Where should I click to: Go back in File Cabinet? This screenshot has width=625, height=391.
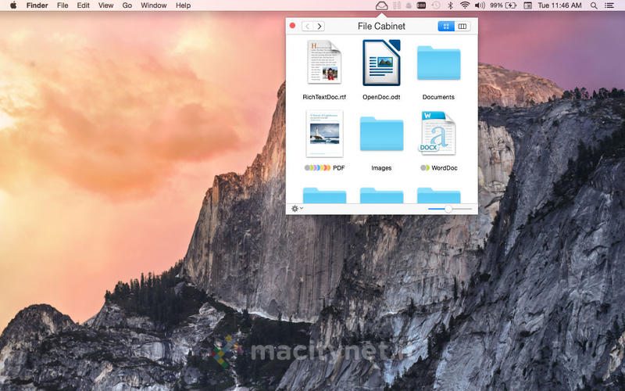(307, 27)
